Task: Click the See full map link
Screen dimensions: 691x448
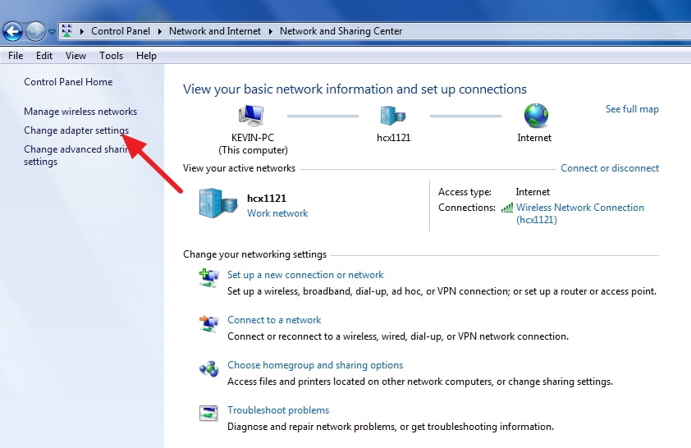Action: coord(632,109)
